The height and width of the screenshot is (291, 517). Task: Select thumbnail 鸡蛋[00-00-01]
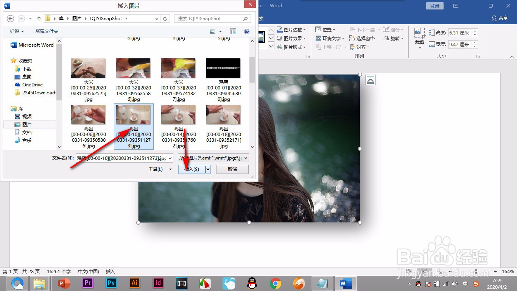pyautogui.click(x=224, y=80)
